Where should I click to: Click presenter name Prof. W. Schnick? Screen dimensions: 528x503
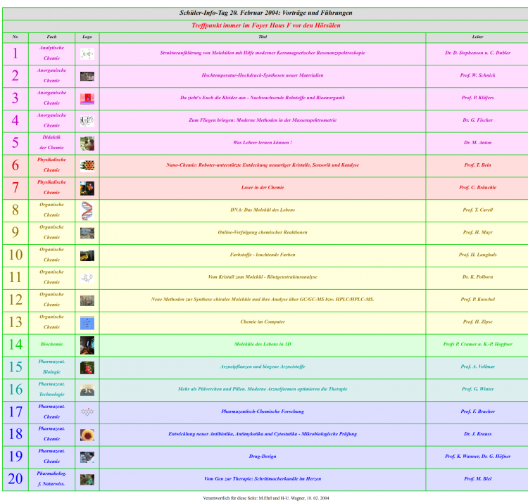477,75
